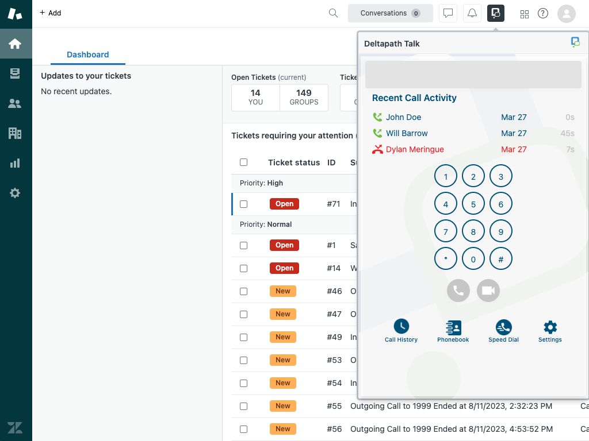This screenshot has height=441, width=589.
Task: Open the Zendesk products grid icon
Action: [x=524, y=13]
